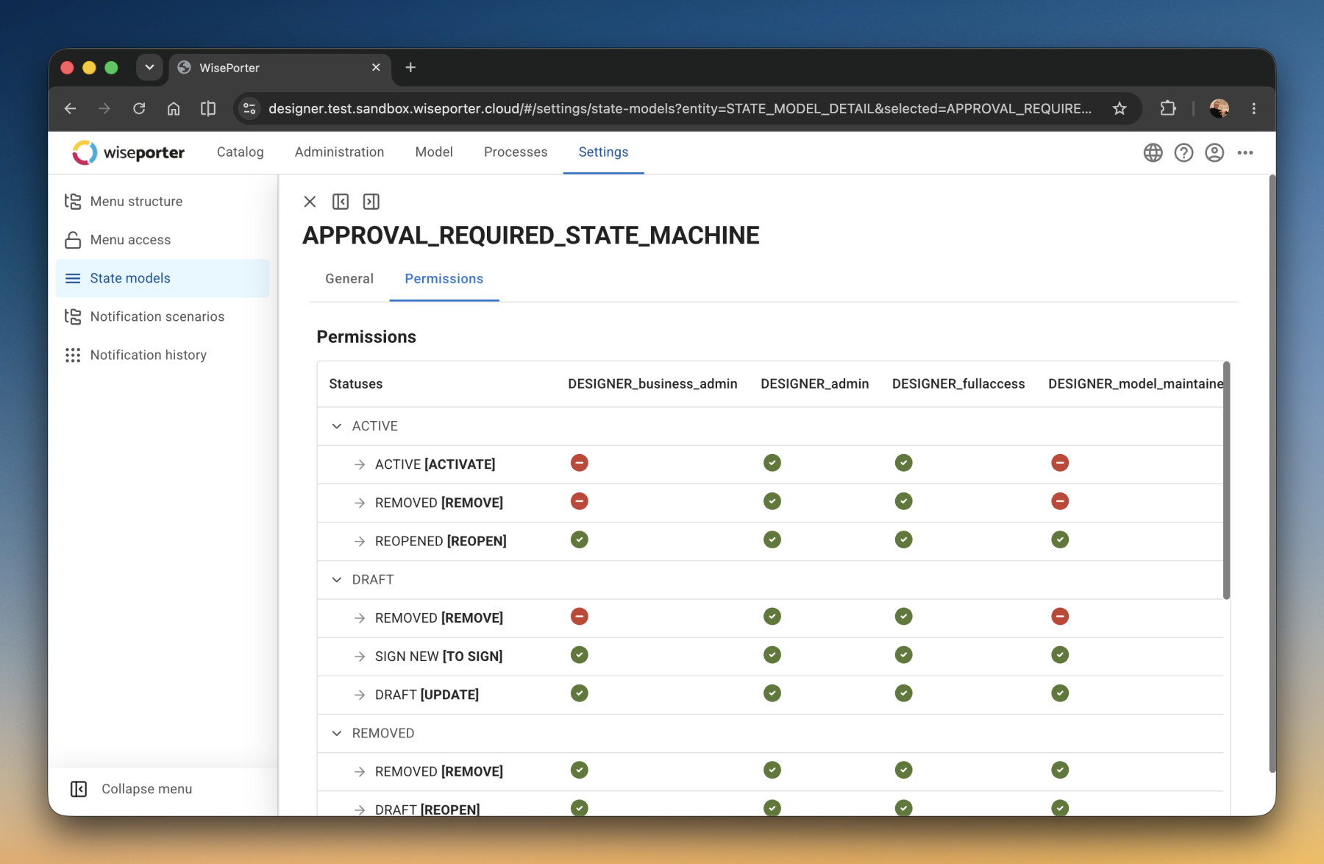This screenshot has width=1324, height=864.
Task: Open the Processes top menu
Action: tap(516, 152)
